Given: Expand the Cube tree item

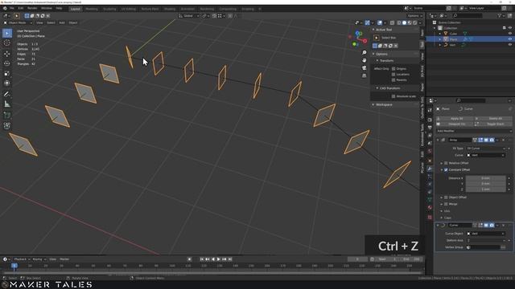Looking at the screenshot, I should pyautogui.click(x=440, y=34).
